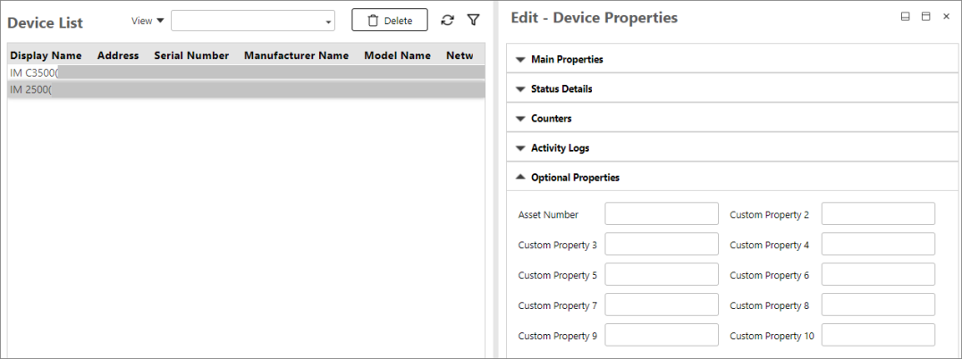Click the Asset Number input field
Screen dimensions: 962x359
(662, 214)
